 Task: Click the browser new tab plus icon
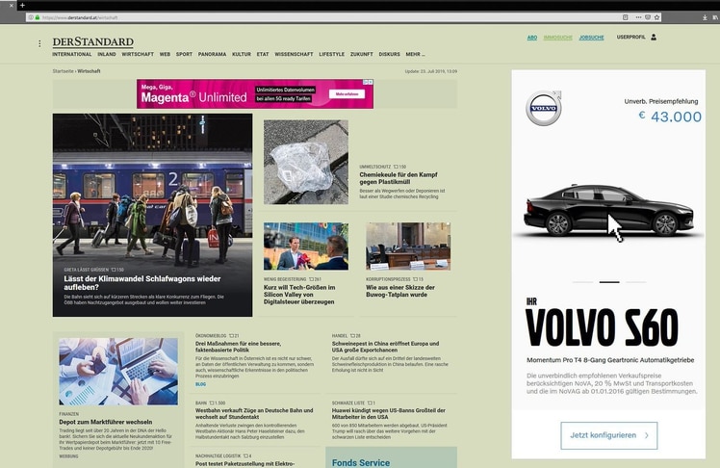coord(23,5)
